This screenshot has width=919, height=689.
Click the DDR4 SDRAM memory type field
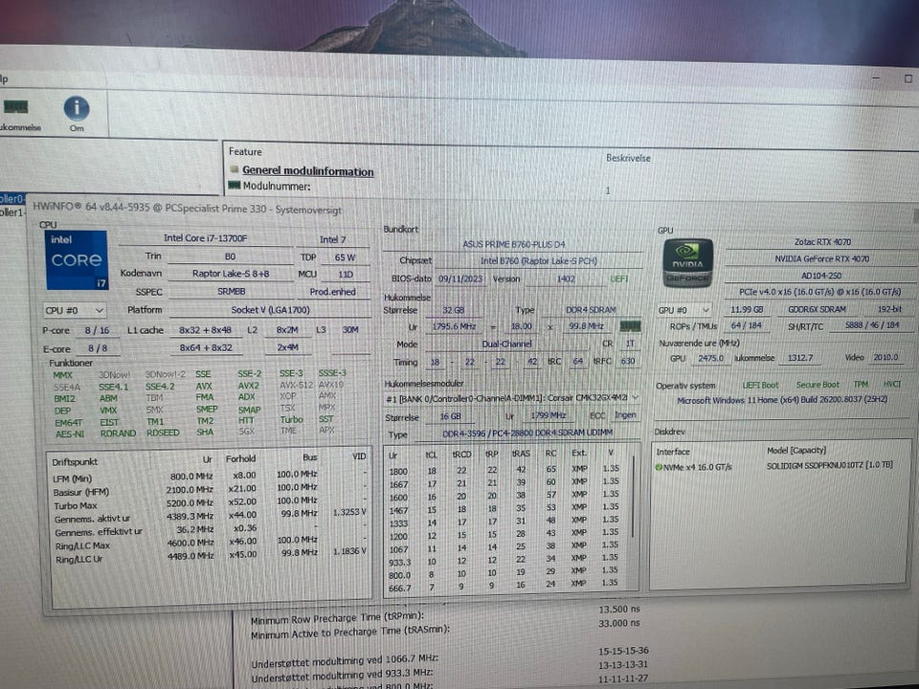591,310
